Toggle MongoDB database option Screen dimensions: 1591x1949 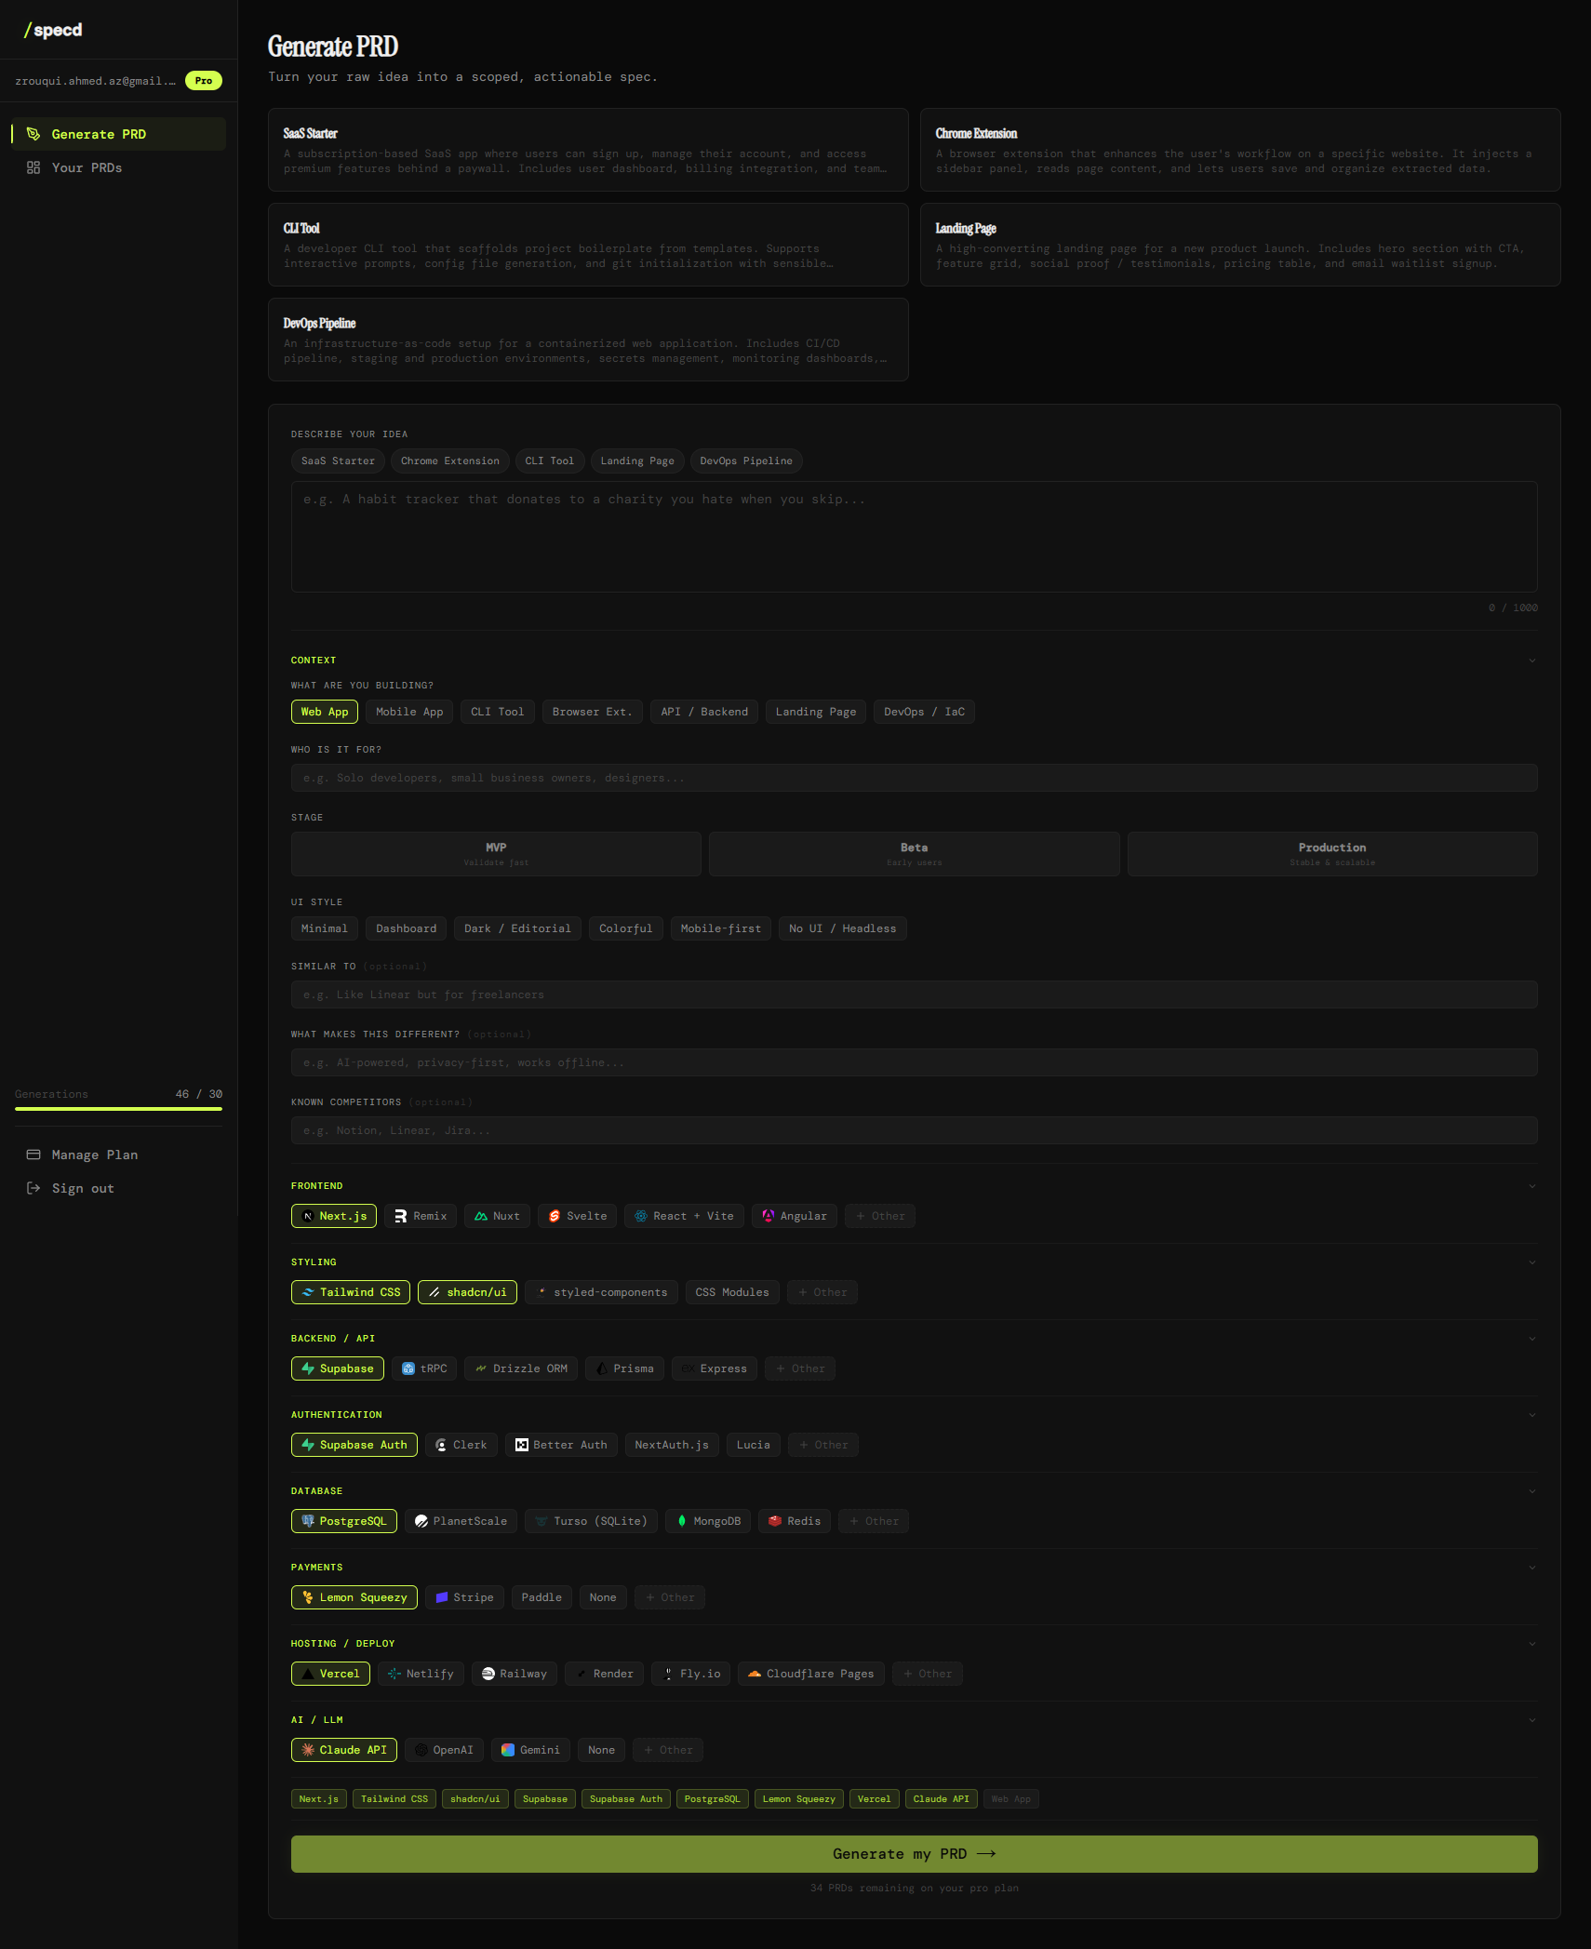[x=708, y=1521]
